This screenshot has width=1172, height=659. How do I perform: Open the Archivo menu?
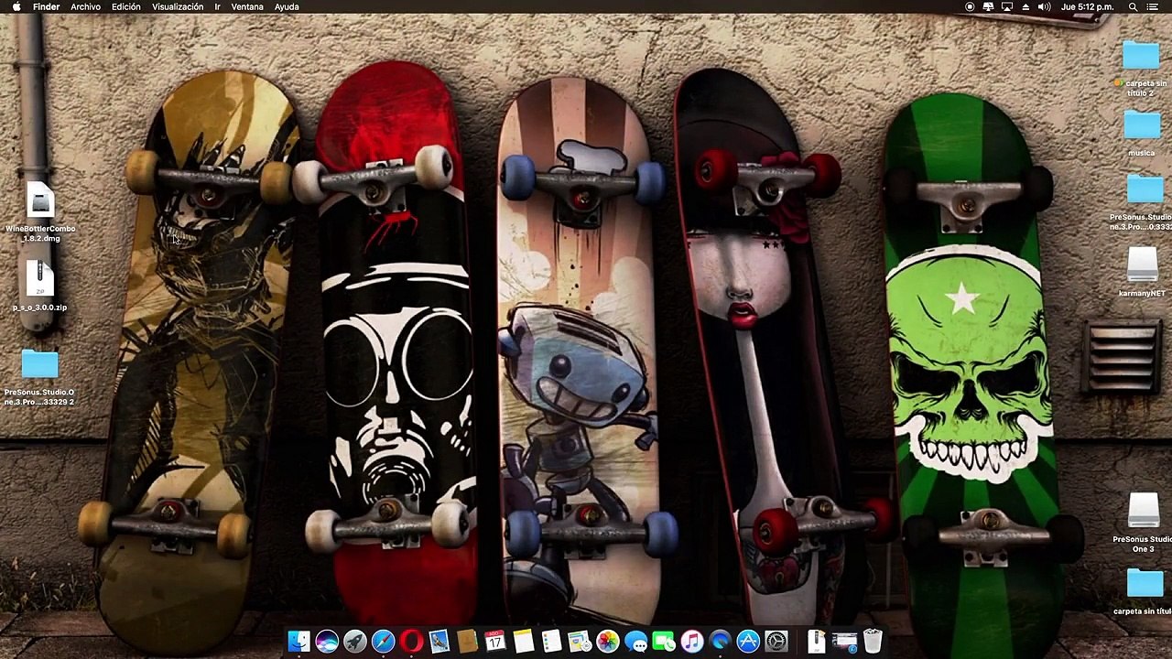[85, 6]
